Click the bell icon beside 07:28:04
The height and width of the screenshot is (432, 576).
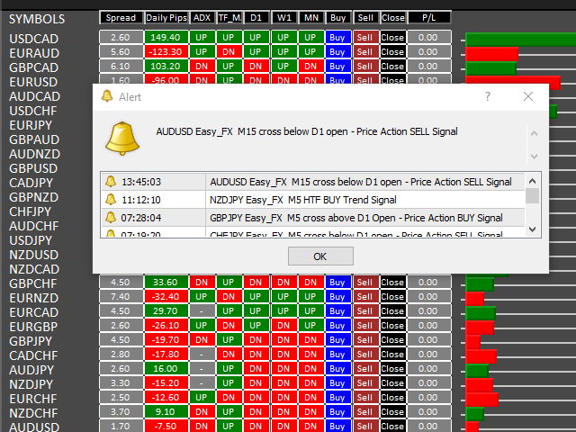click(x=111, y=218)
